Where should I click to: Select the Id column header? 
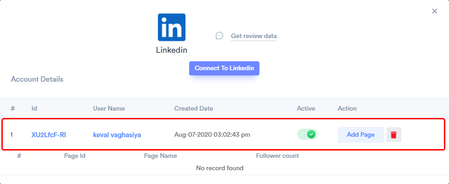coord(34,108)
